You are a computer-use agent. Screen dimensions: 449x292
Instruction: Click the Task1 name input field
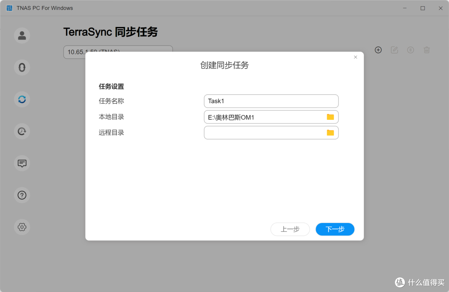(x=271, y=101)
